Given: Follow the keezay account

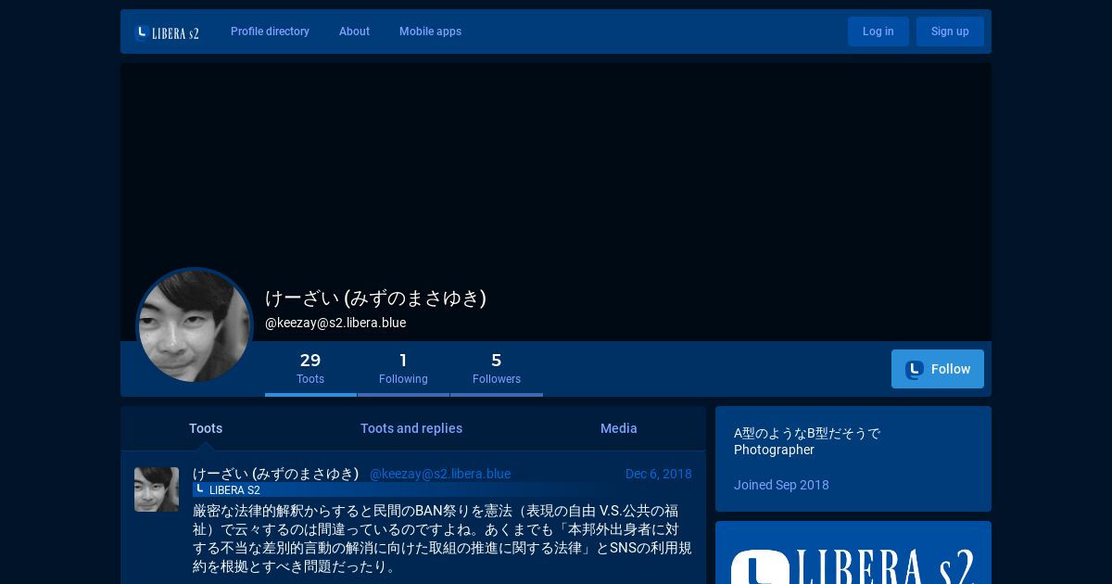Looking at the screenshot, I should click(x=938, y=369).
